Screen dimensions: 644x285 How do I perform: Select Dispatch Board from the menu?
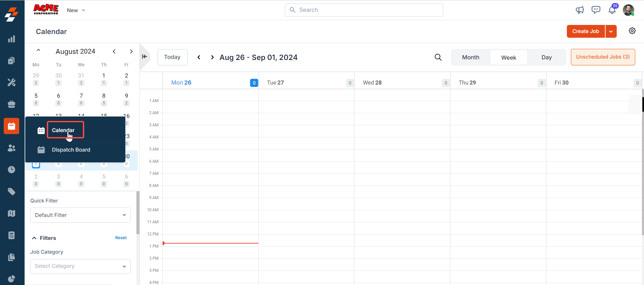(71, 150)
